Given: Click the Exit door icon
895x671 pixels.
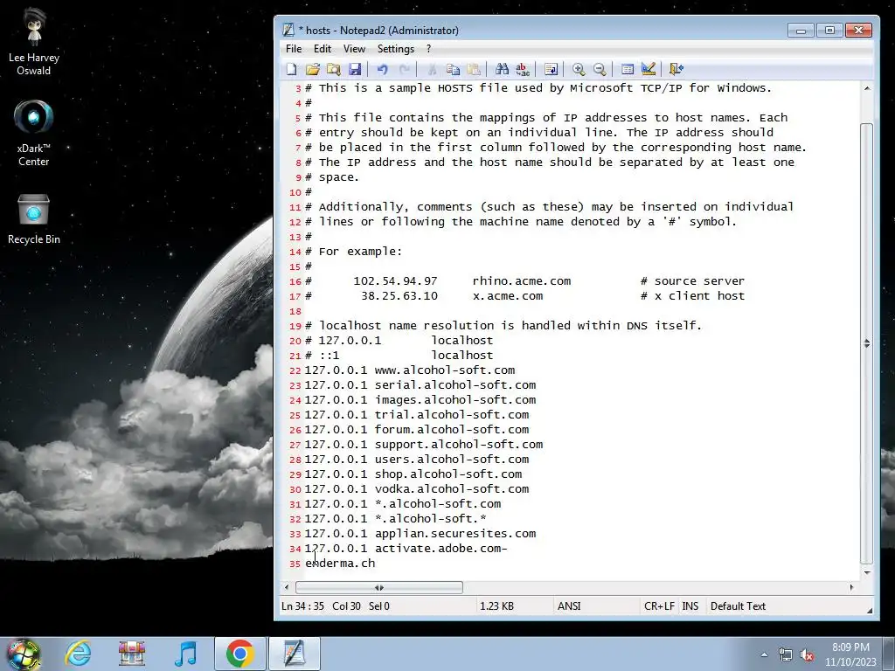Looking at the screenshot, I should pyautogui.click(x=676, y=69).
